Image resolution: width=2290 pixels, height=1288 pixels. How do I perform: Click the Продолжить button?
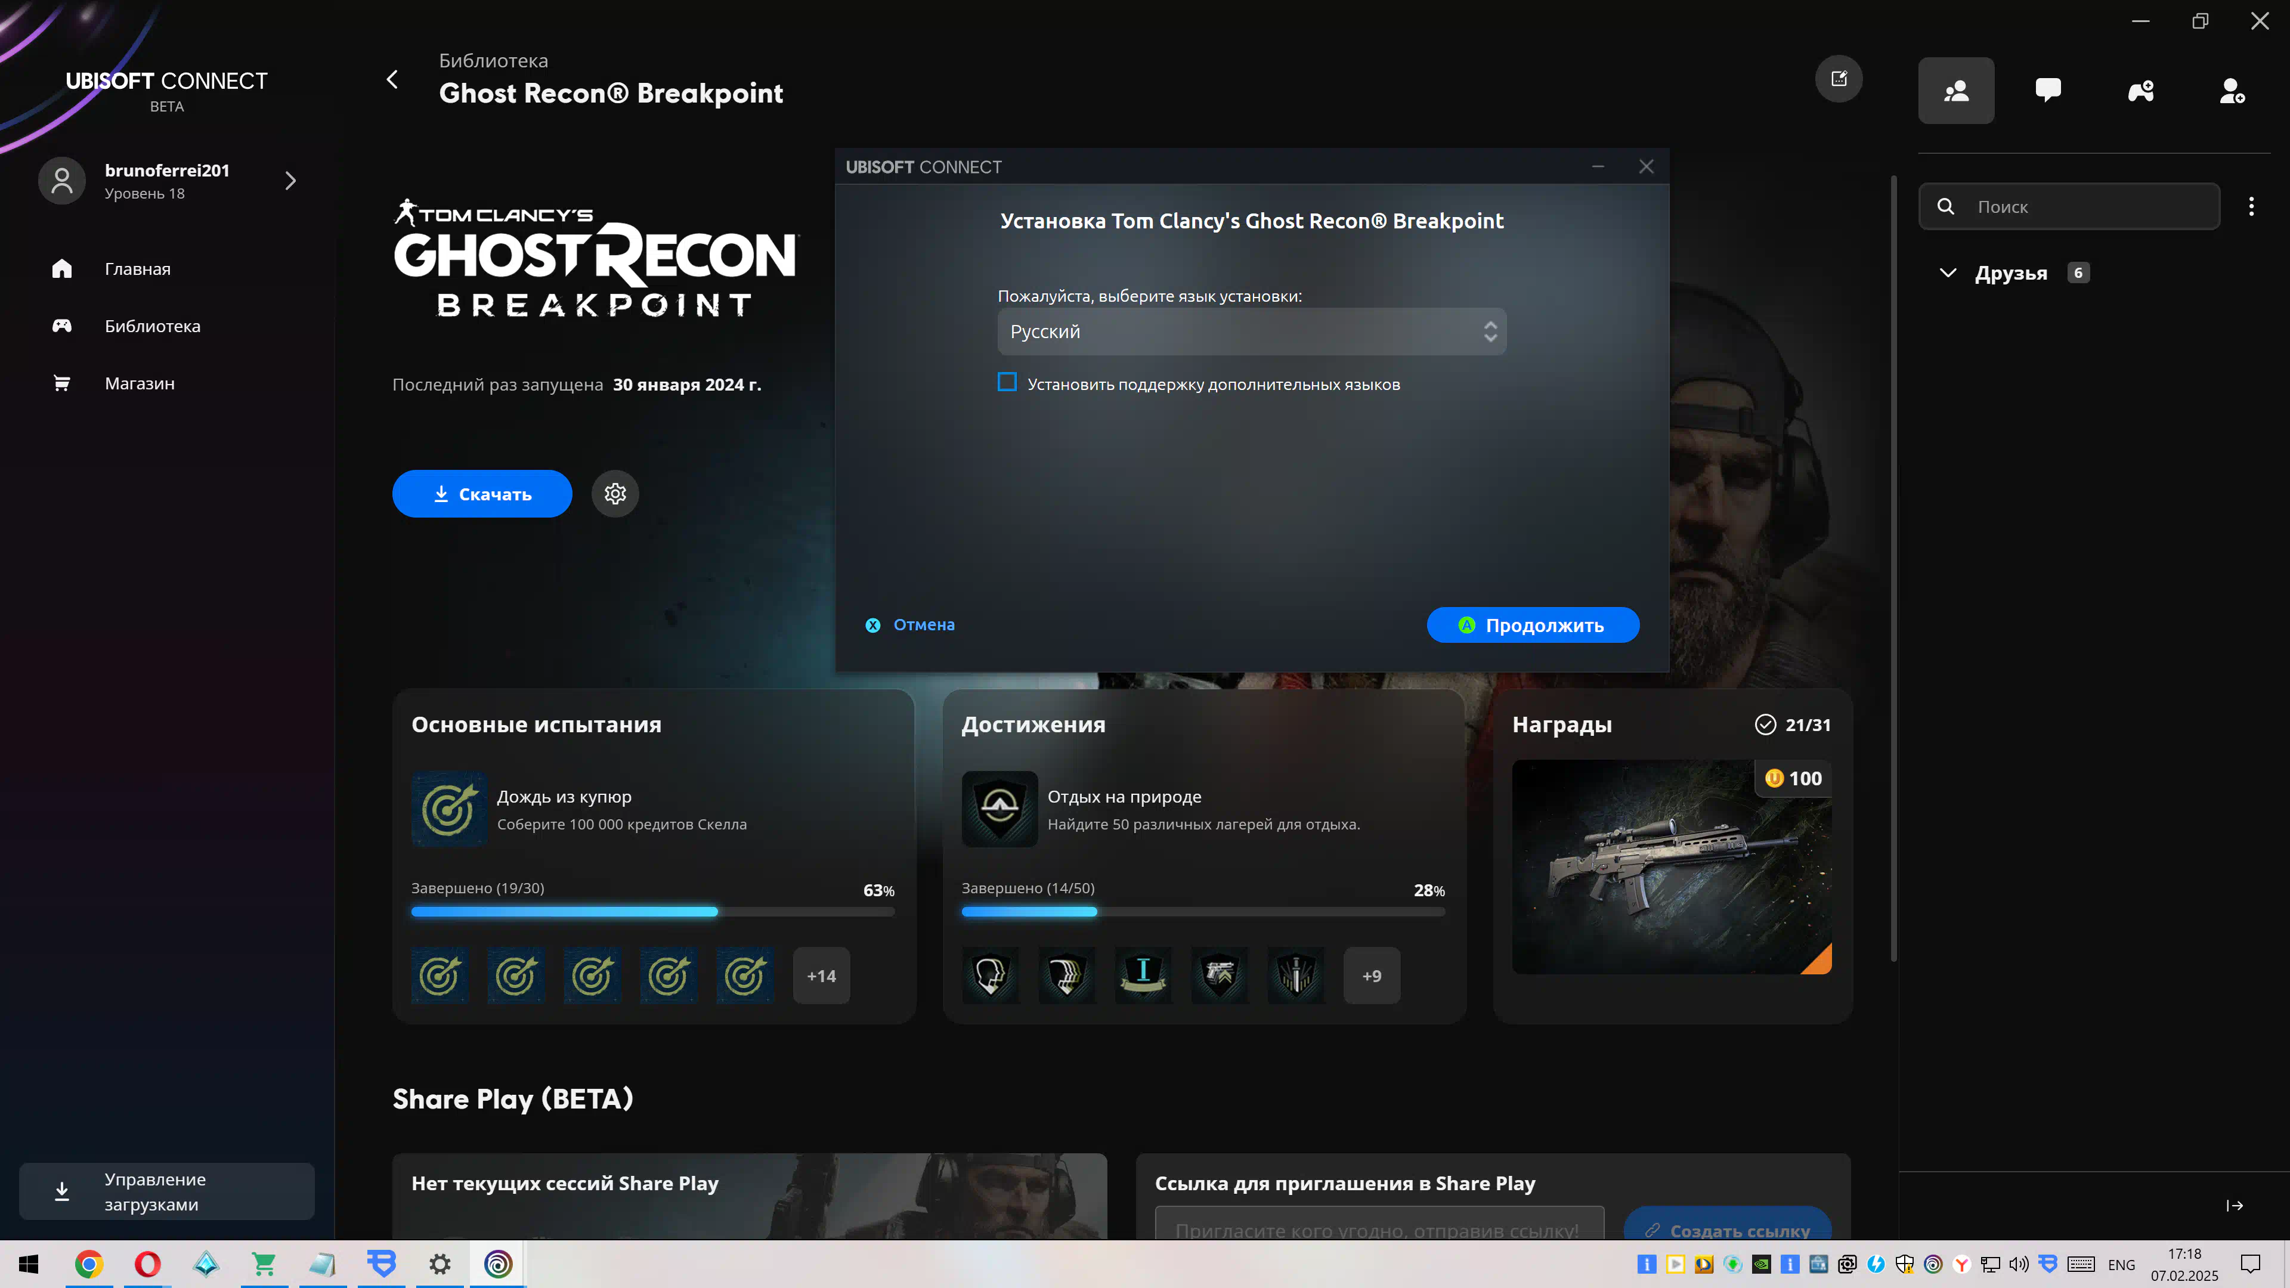[1533, 625]
